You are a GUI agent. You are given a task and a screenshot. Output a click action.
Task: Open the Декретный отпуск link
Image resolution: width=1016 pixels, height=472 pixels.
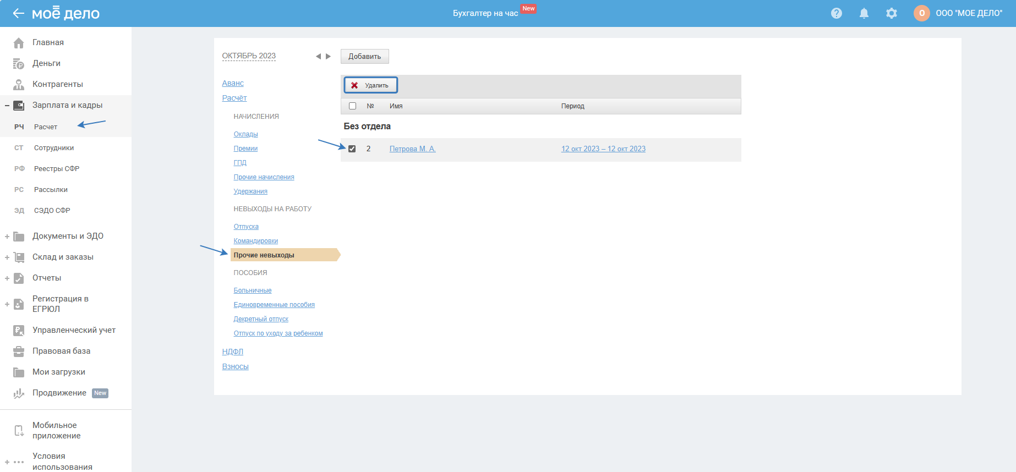261,319
